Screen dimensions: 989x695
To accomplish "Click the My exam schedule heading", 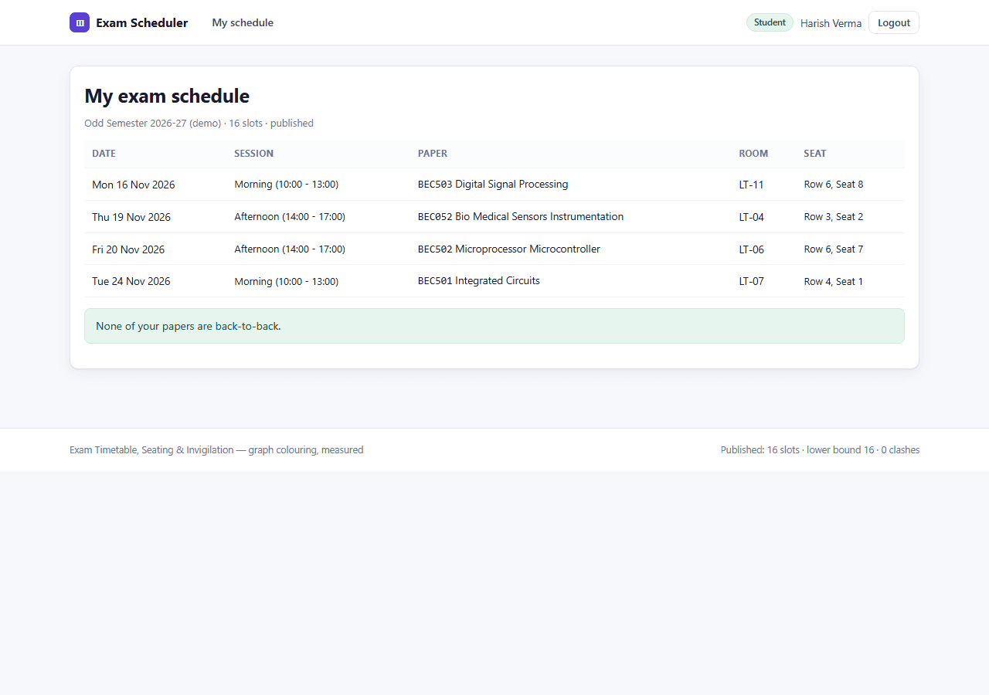I will [x=167, y=96].
